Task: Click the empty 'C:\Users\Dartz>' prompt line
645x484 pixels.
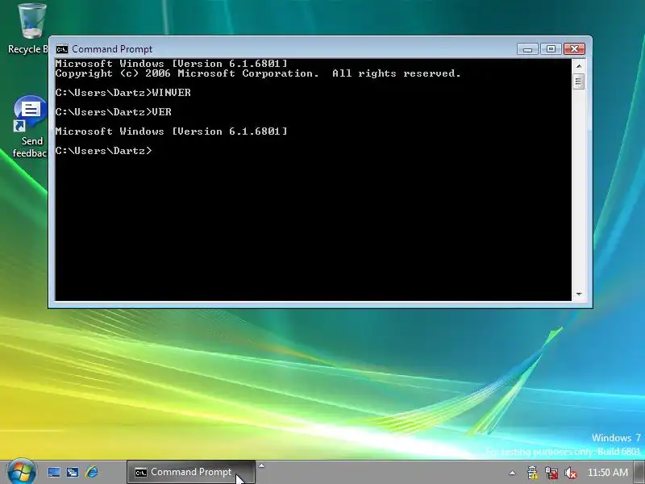Action: 104,151
